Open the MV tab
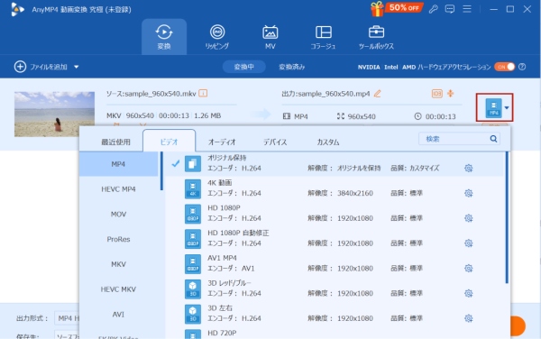 point(270,37)
